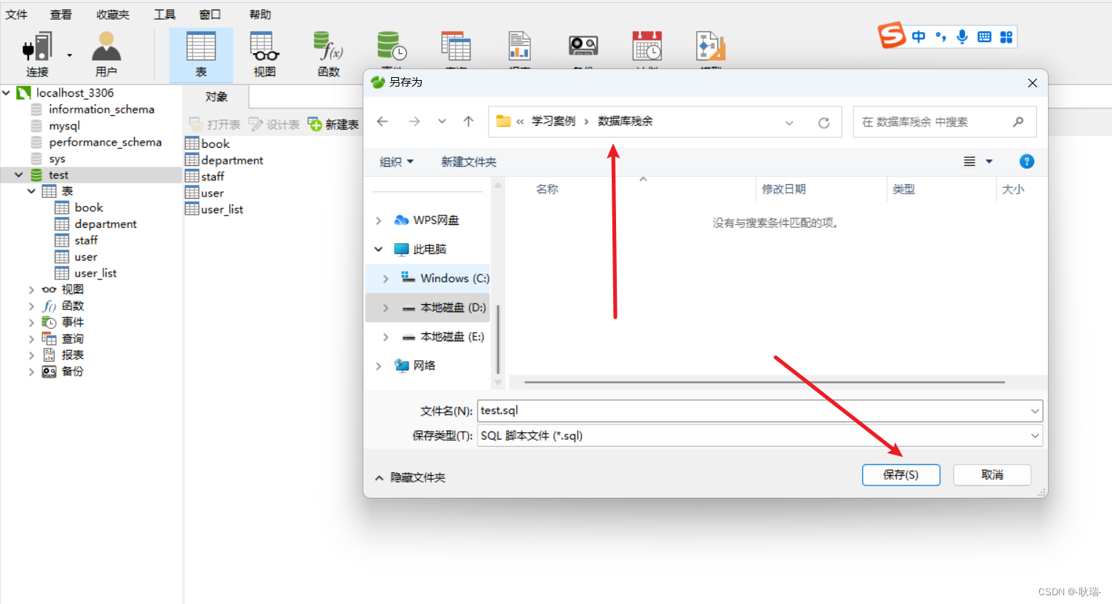1112x604 pixels.
Task: Select the book table in left tree
Action: point(89,207)
